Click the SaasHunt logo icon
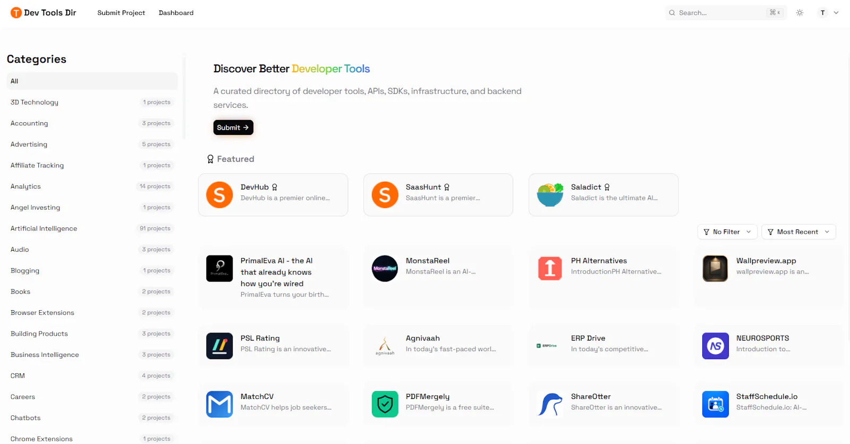Viewport: 850px width, 444px height. (x=385, y=195)
